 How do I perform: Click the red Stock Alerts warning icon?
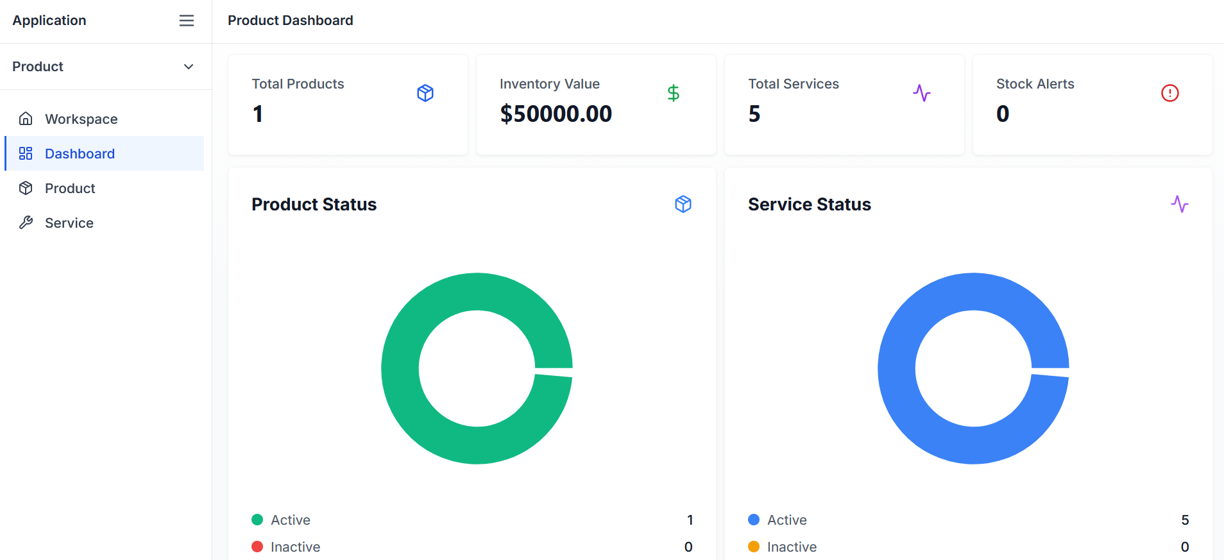pos(1169,93)
